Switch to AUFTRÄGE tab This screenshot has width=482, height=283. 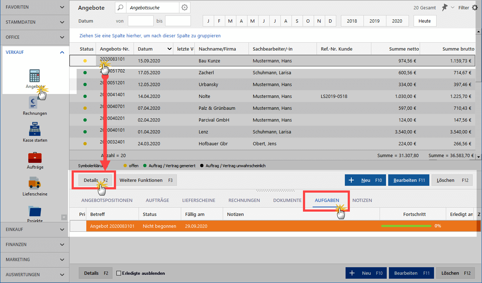[157, 200]
